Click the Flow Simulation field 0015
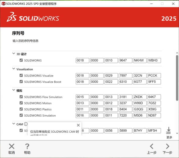This screenshot has height=158, width=179. (x=82, y=97)
